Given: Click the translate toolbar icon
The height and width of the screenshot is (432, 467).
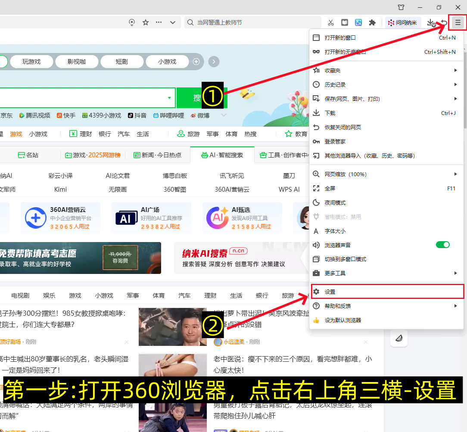Looking at the screenshot, I should click(x=358, y=22).
